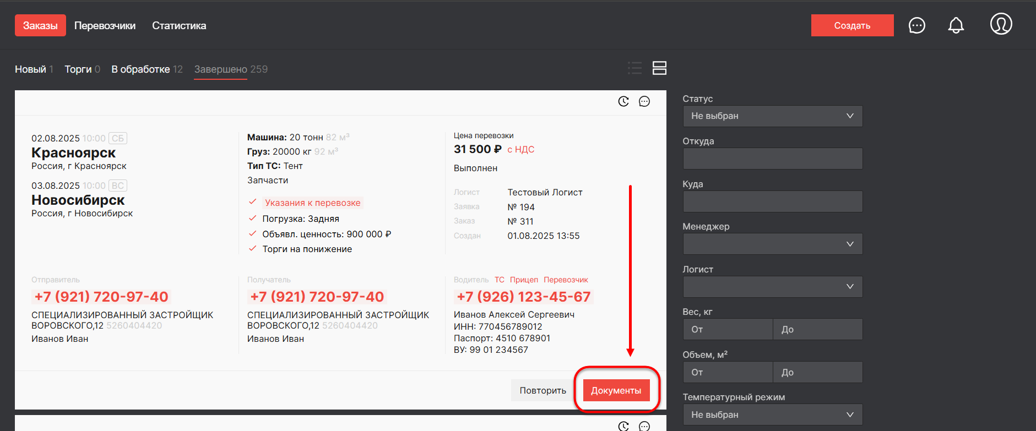Screen dimensions: 1036x431
Task: Focus the Вес До field
Action: (818, 329)
